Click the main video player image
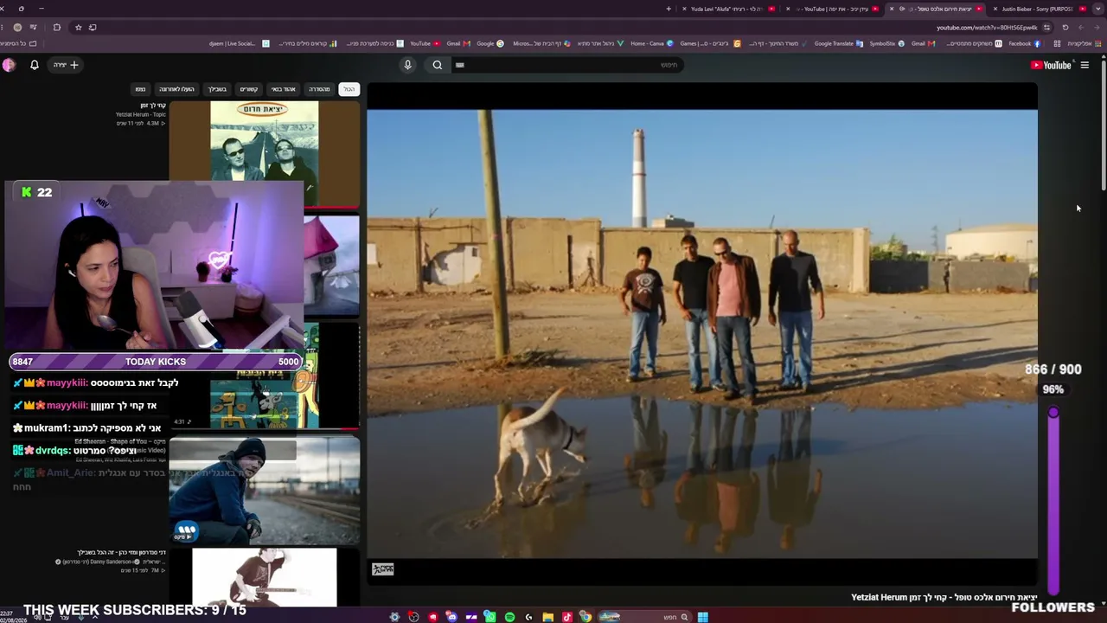 pyautogui.click(x=702, y=333)
